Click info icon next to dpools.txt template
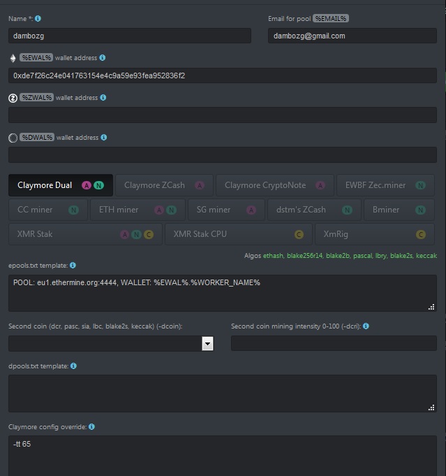The width and height of the screenshot is (446, 476). [x=74, y=366]
